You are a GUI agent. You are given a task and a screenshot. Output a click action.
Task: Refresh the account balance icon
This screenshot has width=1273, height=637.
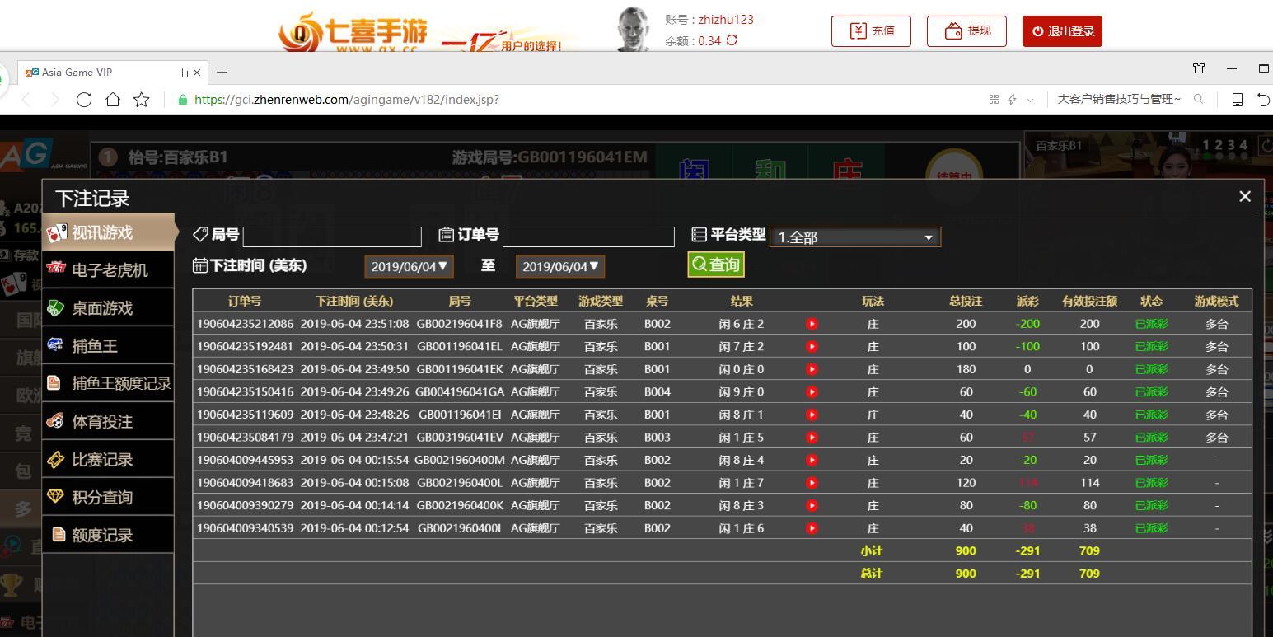pyautogui.click(x=732, y=40)
